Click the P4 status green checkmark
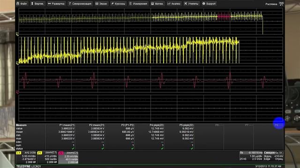Viewport: 300px width, 168px height. [x=162, y=148]
